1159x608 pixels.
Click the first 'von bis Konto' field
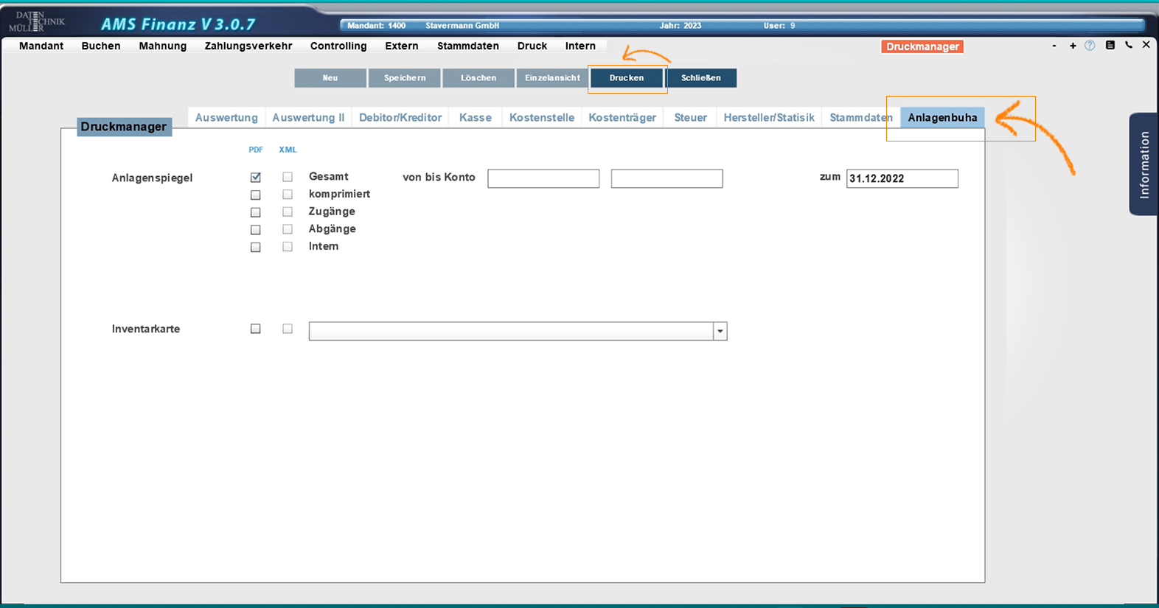543,178
